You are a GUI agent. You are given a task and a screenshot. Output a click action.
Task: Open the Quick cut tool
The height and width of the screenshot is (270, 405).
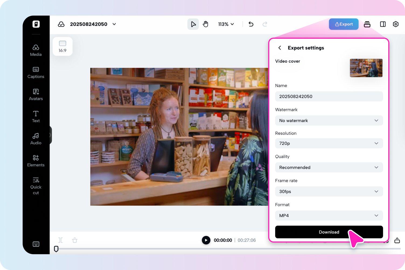pos(36,186)
